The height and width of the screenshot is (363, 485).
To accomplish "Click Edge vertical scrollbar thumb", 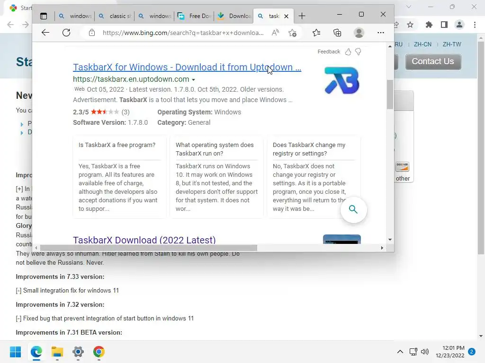I will point(390,94).
